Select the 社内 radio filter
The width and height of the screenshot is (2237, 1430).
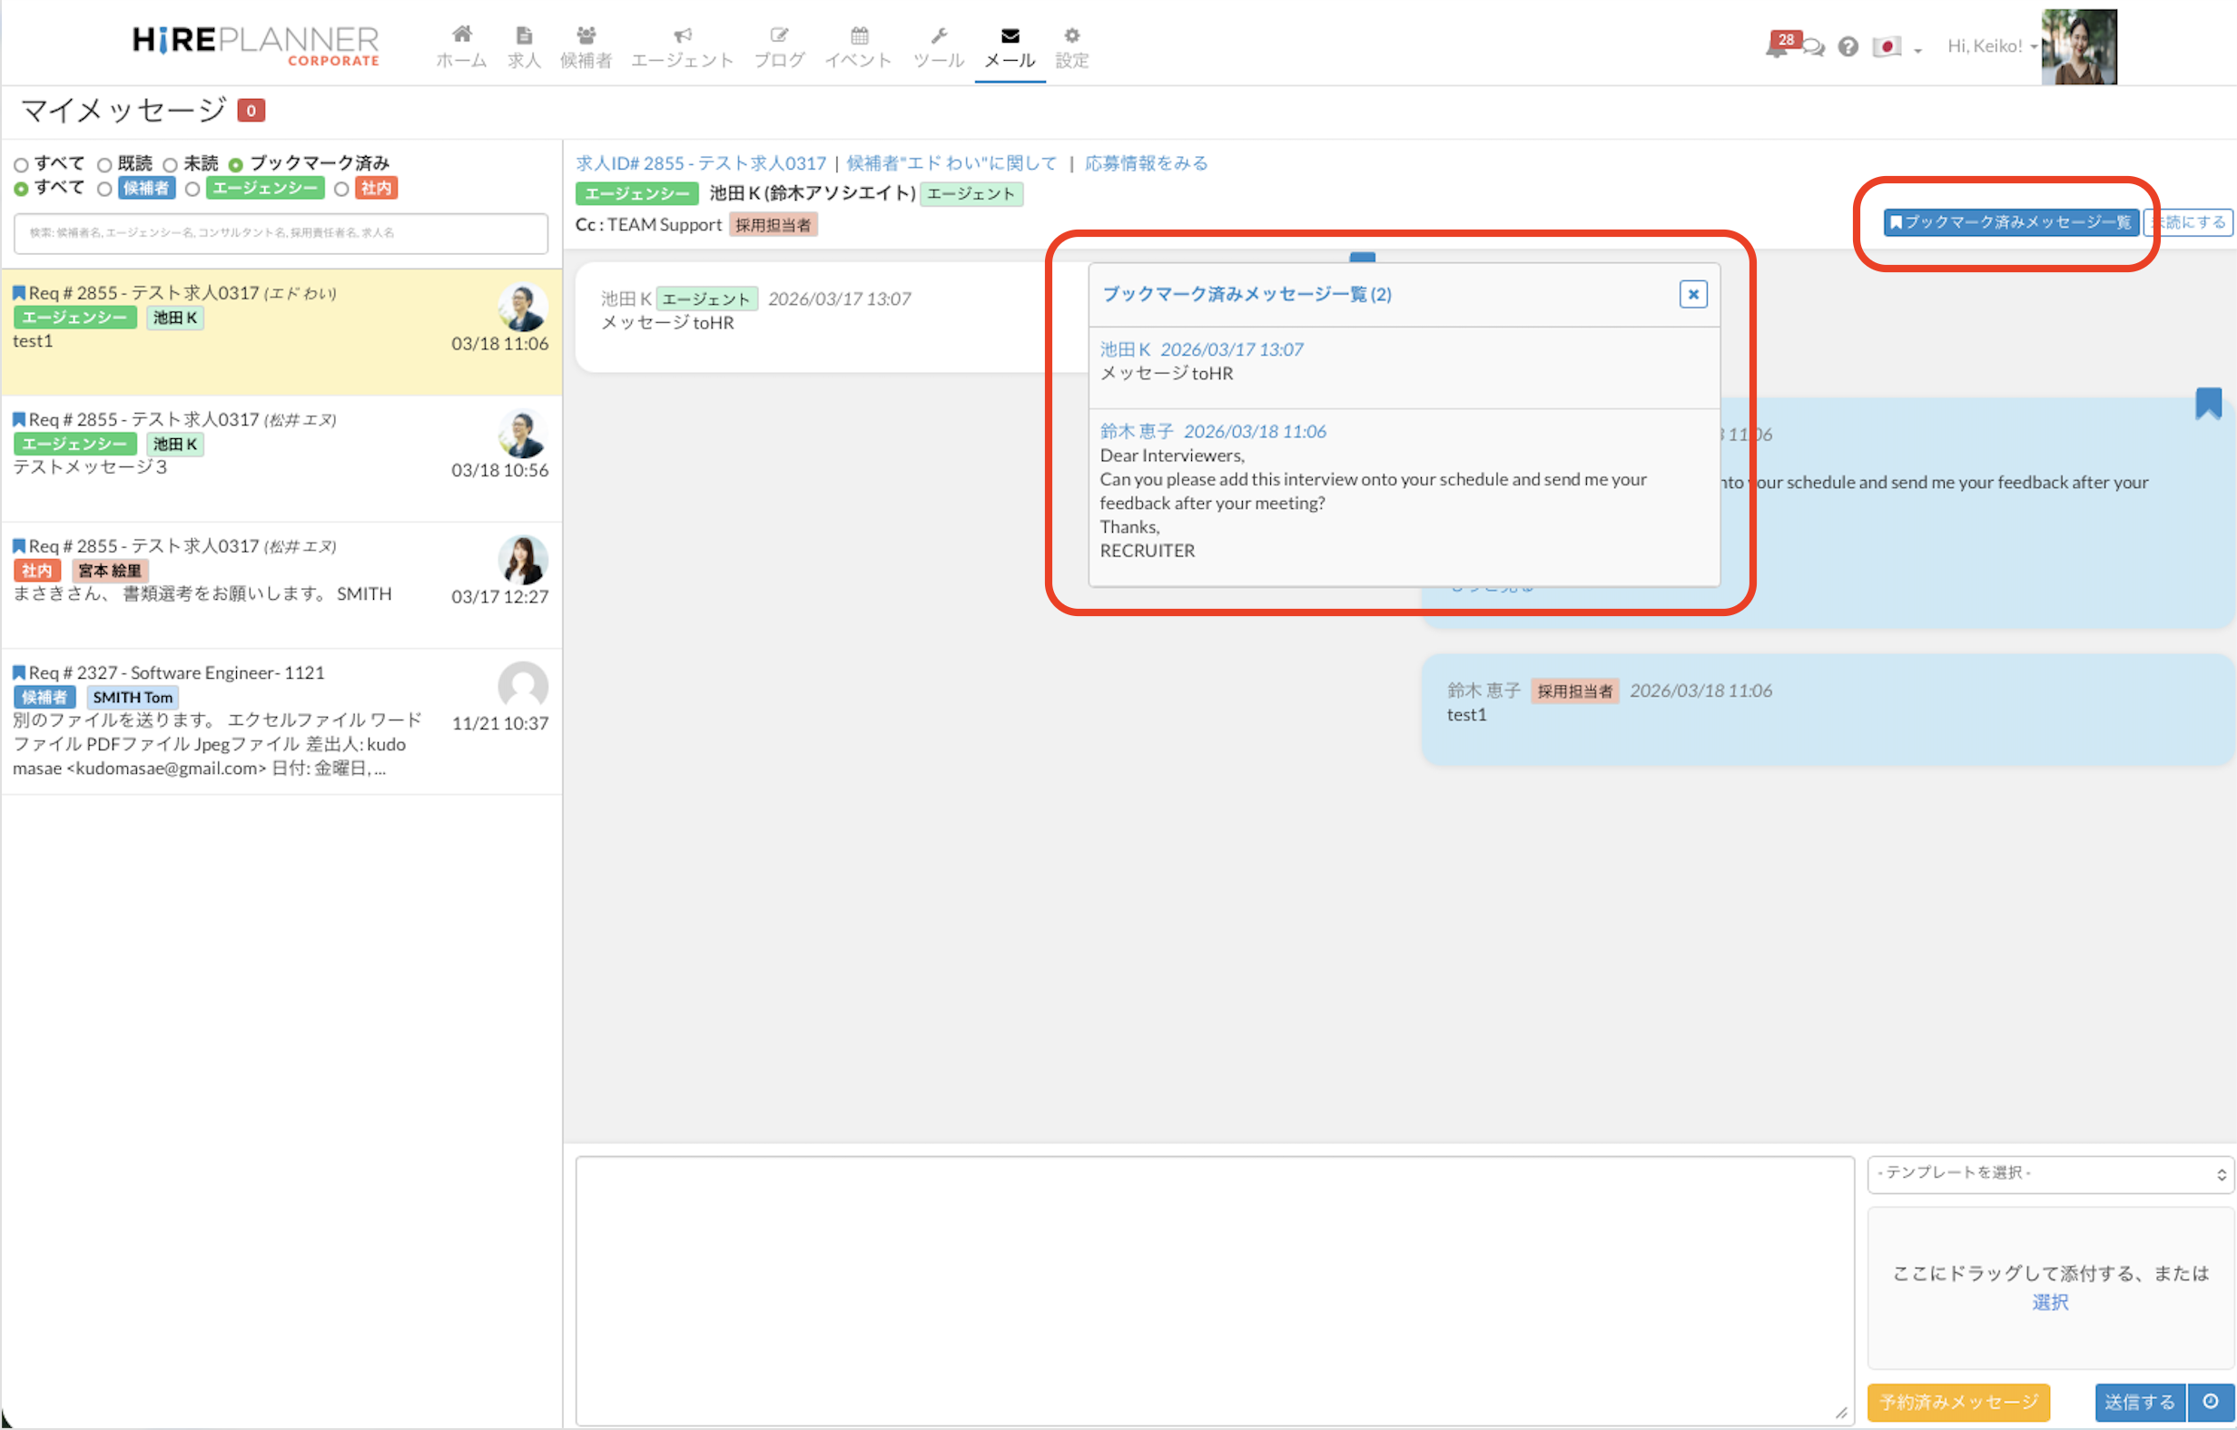coord(342,190)
